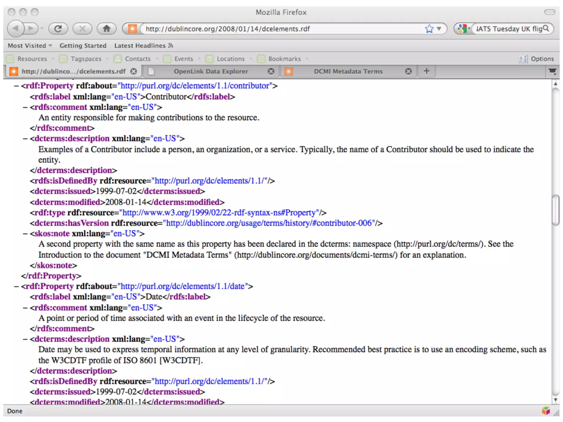Click the Reload page button
The image size is (563, 422).
pyautogui.click(x=58, y=29)
